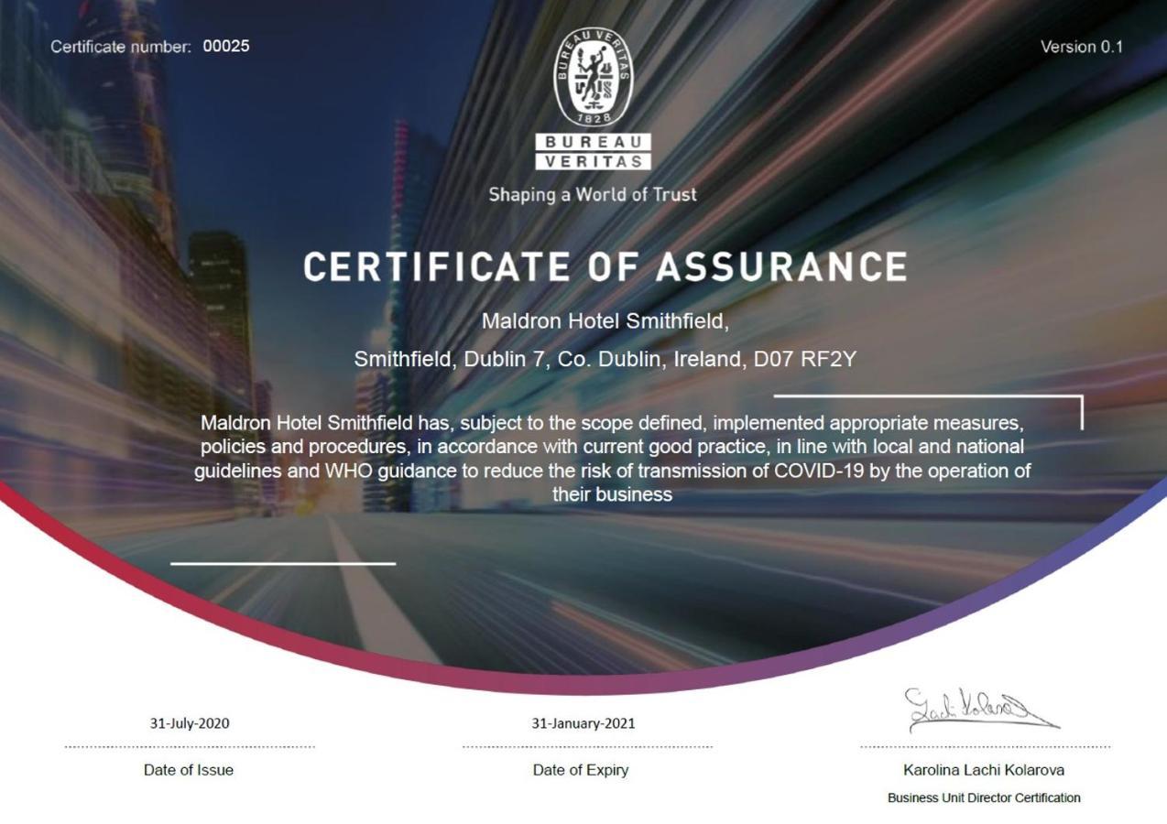Click the 'CERTIFICATE OF ASSURANCE' heading
Viewport: 1167px width, 824px height.
[605, 267]
